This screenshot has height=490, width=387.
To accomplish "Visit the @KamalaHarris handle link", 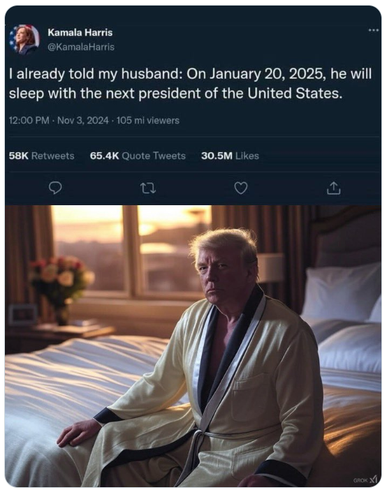I will pos(81,47).
